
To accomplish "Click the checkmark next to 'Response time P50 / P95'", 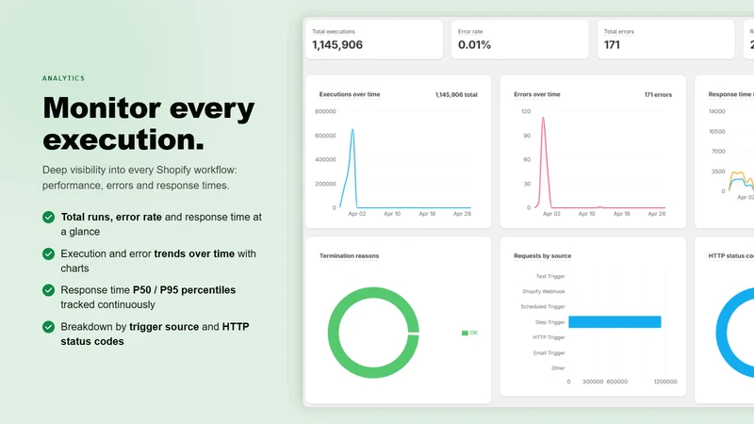I will point(48,290).
